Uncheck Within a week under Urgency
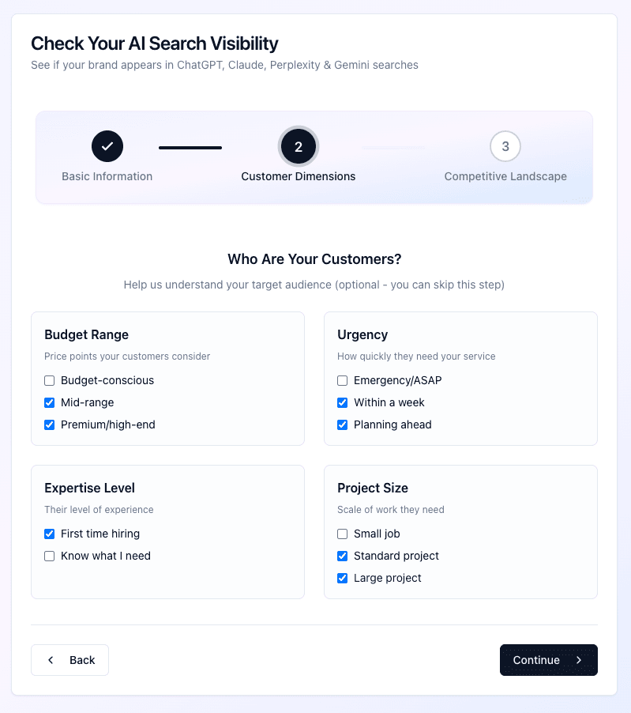Screen dimensions: 631x713 pos(342,402)
